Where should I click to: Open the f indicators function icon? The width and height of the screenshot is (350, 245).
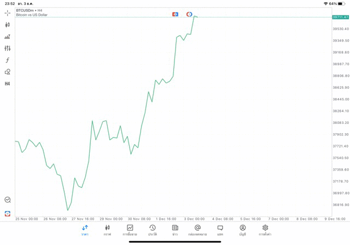(x=7, y=60)
